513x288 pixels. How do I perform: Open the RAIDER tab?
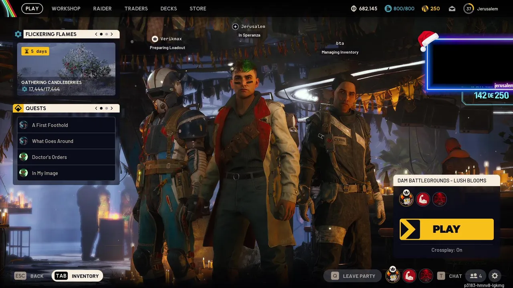tap(102, 8)
